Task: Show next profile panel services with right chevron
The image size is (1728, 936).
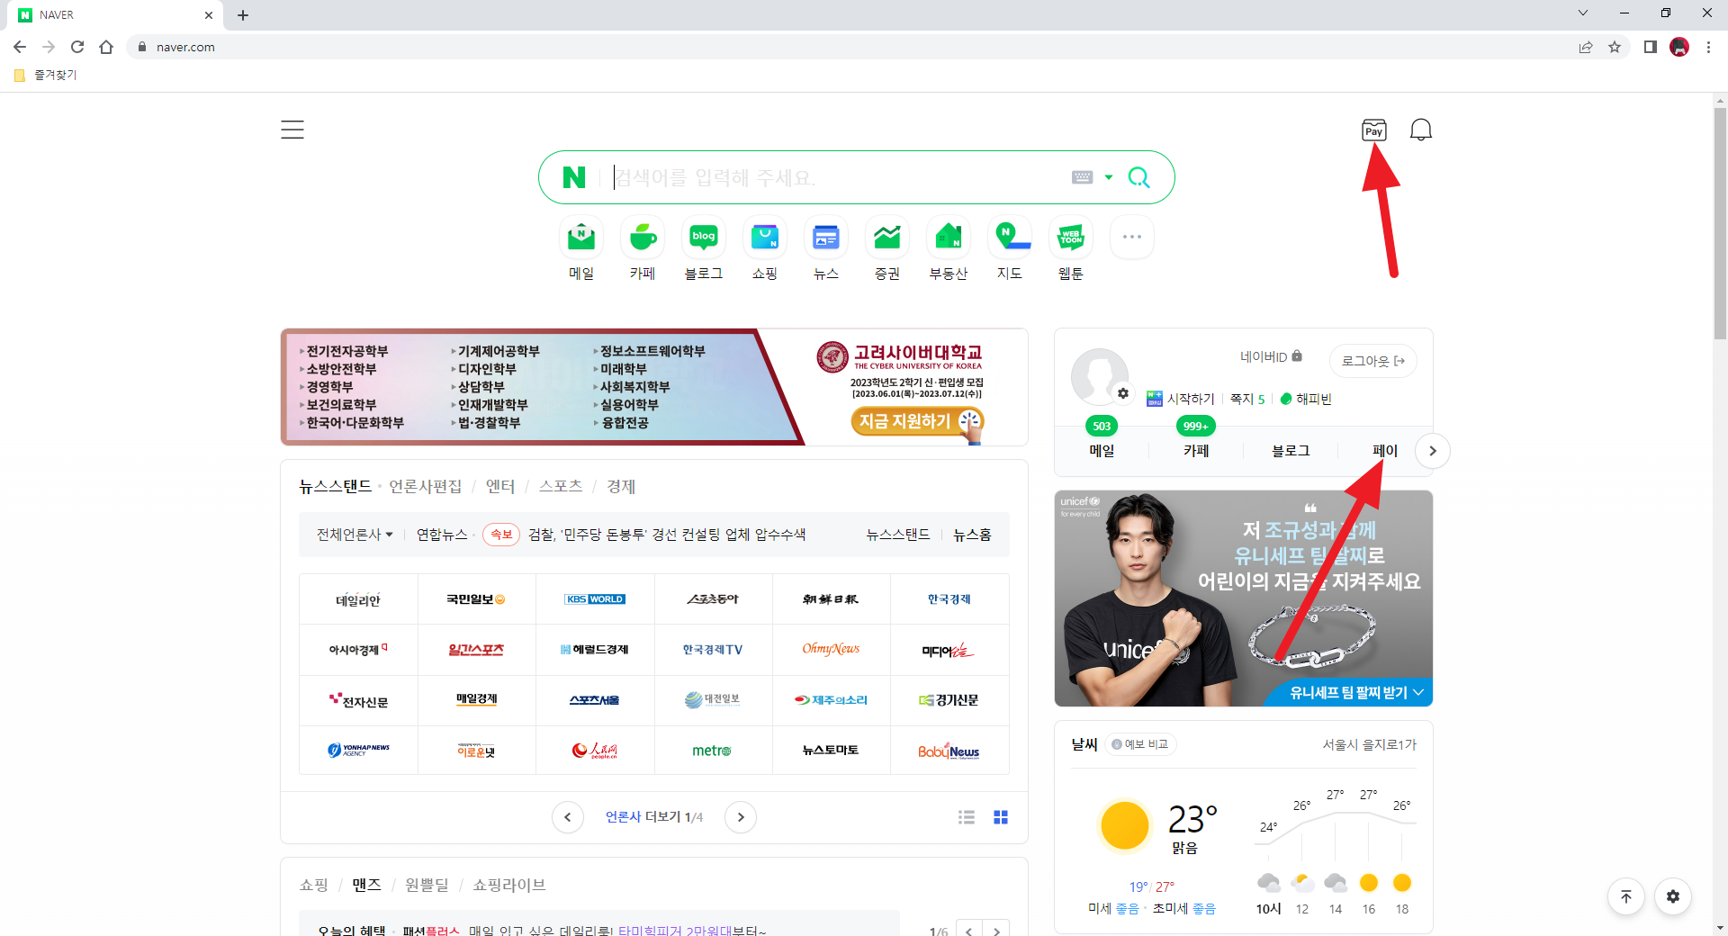Action: point(1433,451)
